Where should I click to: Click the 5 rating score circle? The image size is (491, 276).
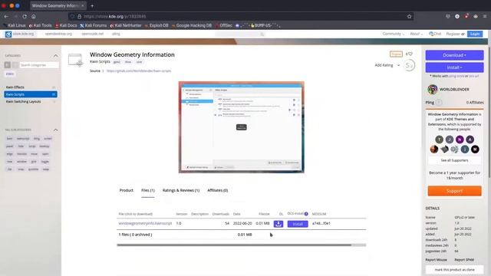coord(409,65)
